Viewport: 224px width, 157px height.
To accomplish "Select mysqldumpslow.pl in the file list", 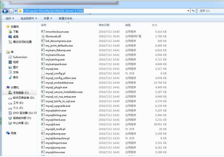I will (x=58, y=138).
